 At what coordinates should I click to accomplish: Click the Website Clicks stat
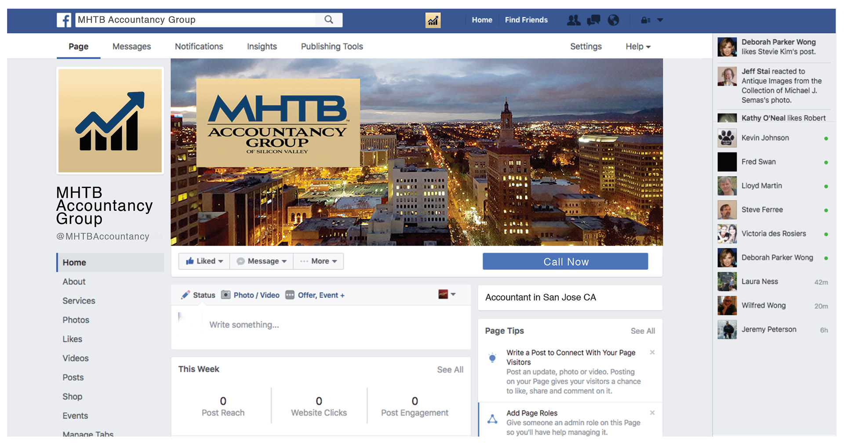(x=319, y=406)
